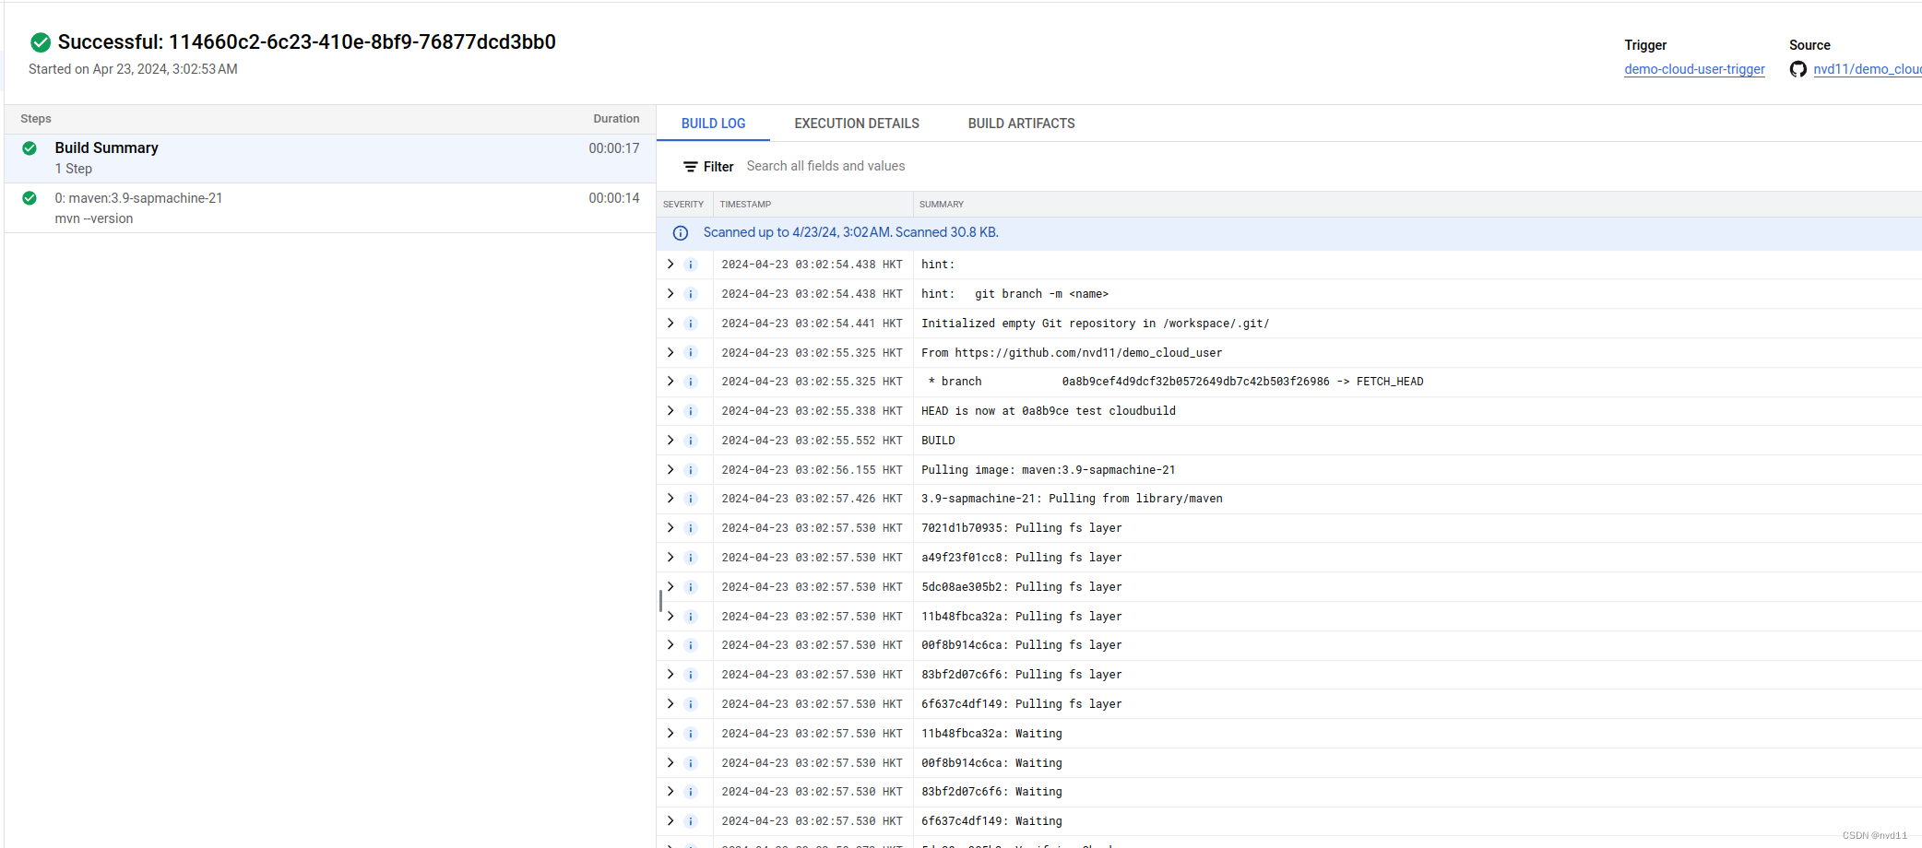
Task: Click 'Scanned up to 4/23/24, 3:02 AM' text
Action: pos(850,232)
